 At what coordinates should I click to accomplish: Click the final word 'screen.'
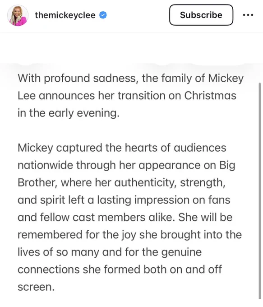(x=36, y=287)
